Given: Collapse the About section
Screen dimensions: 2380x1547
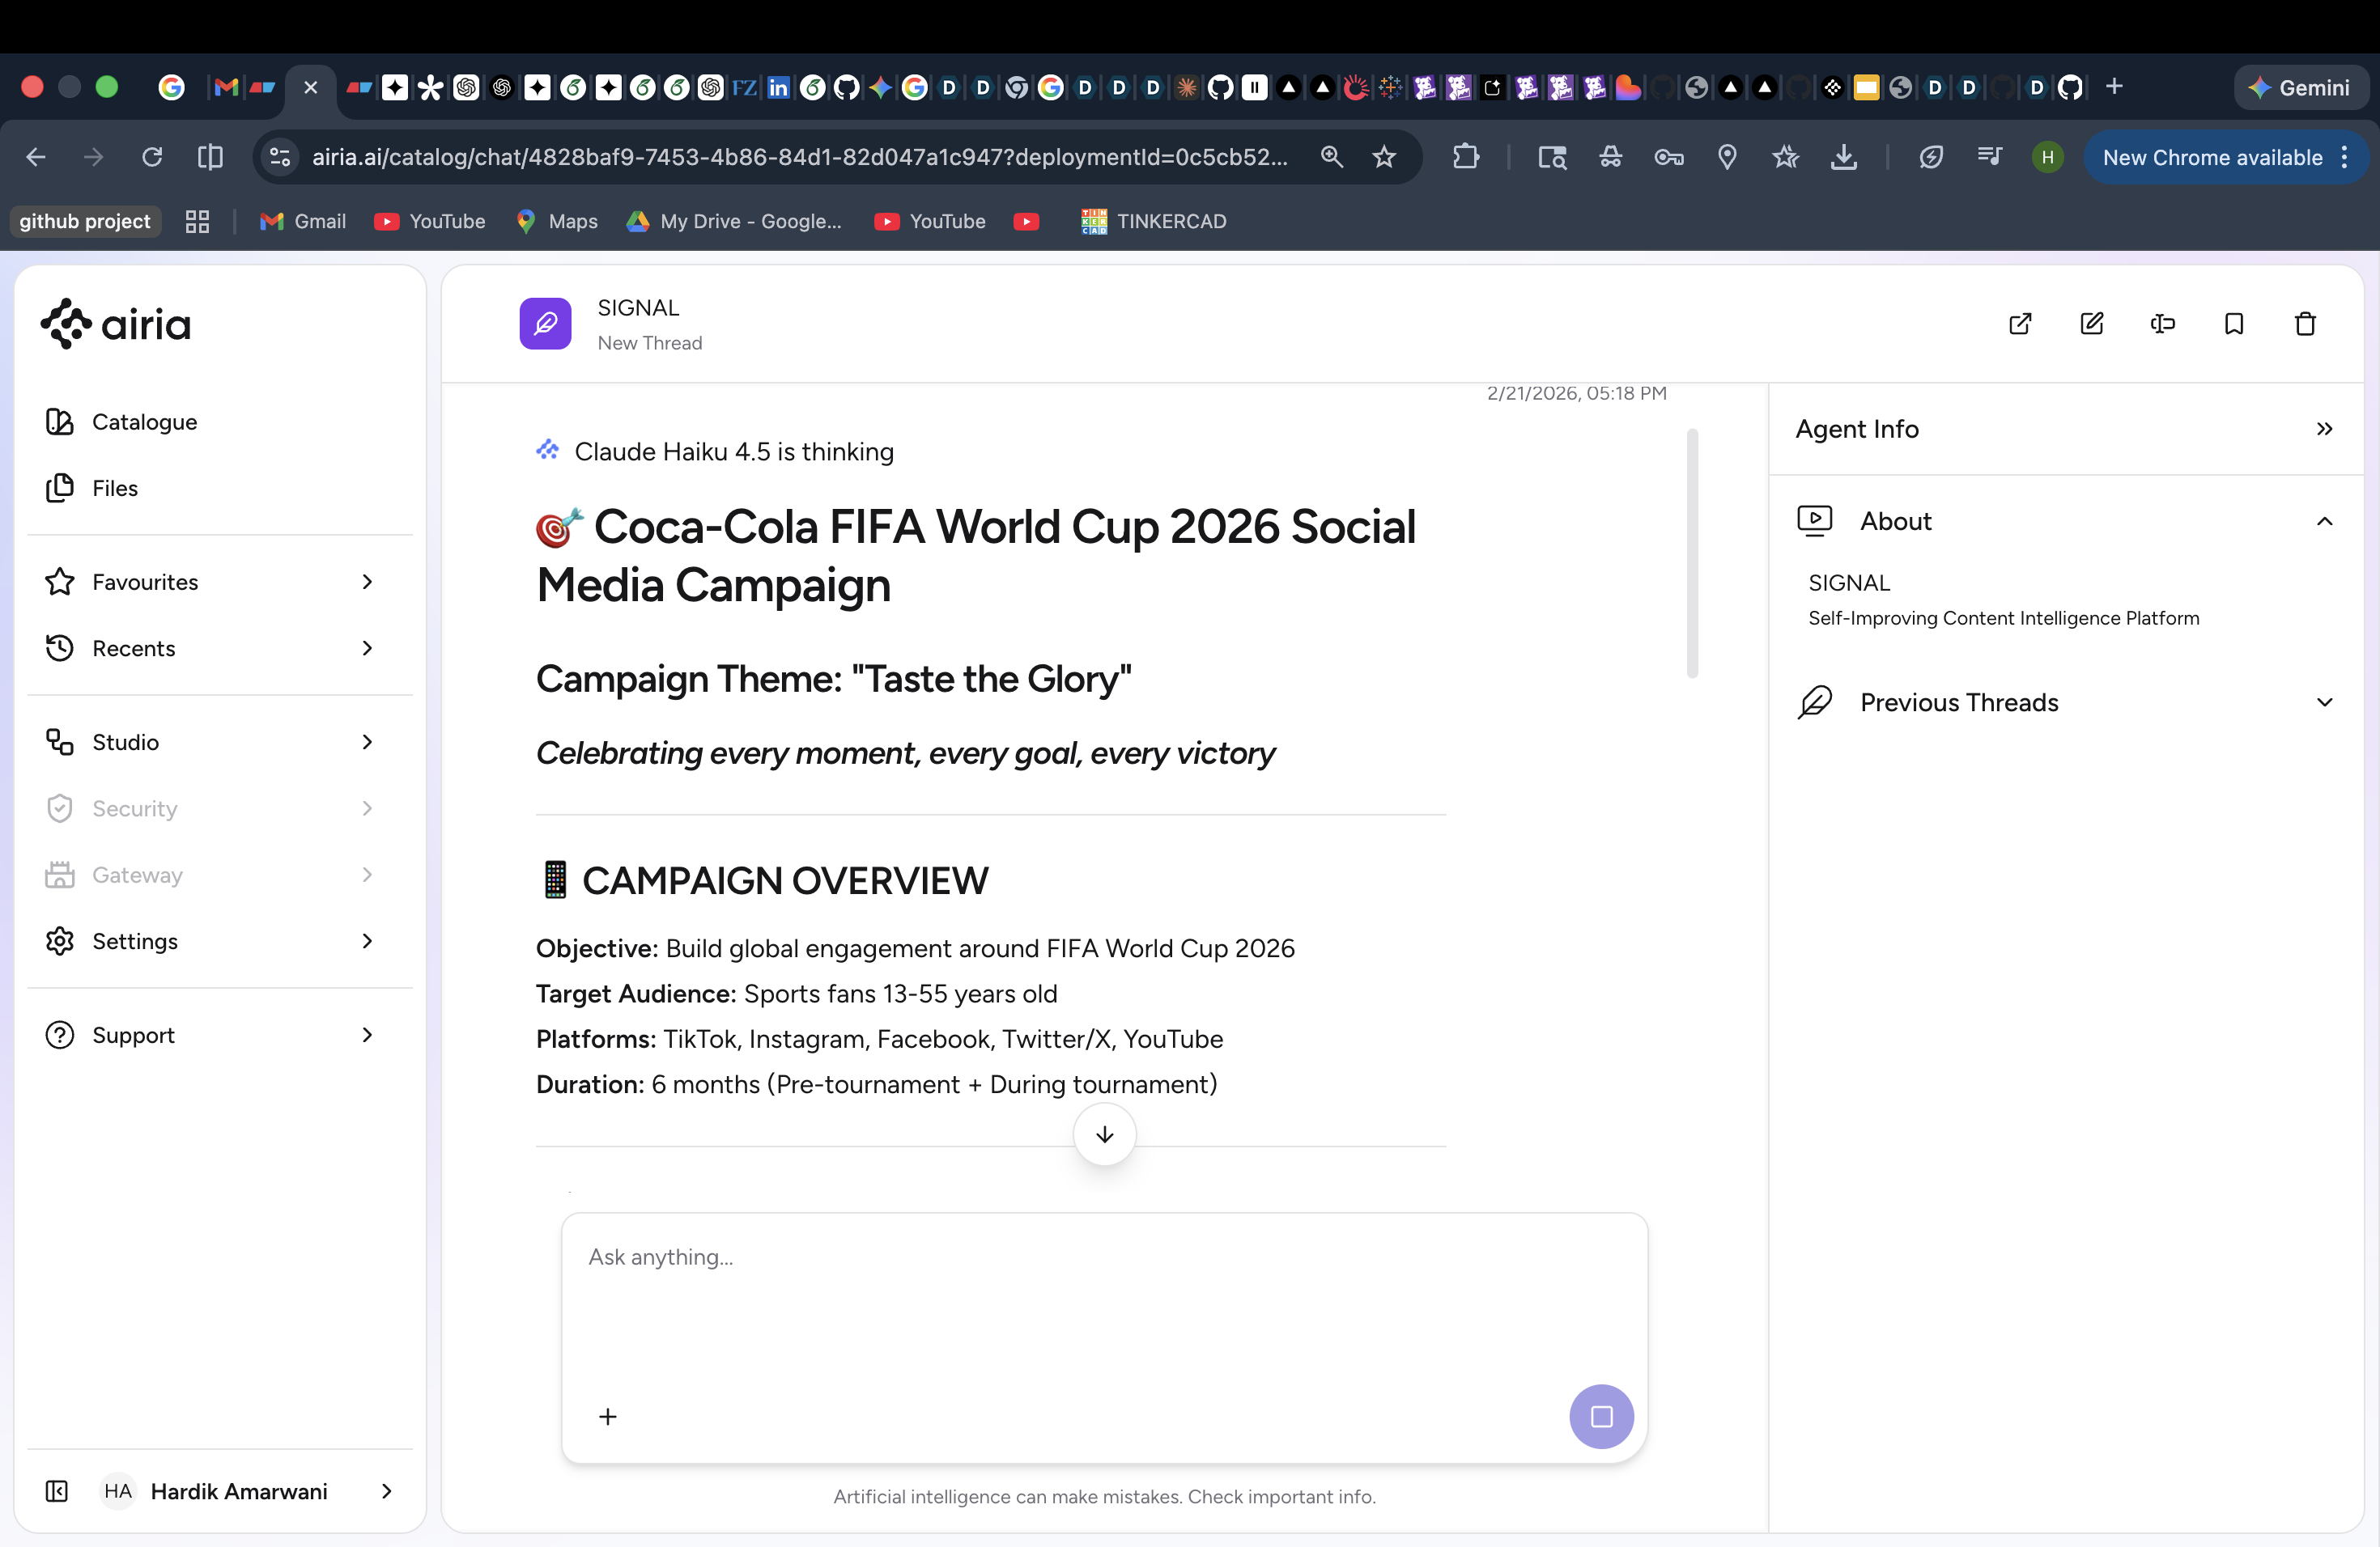Looking at the screenshot, I should 2324,522.
